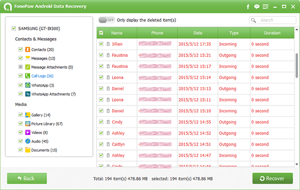This screenshot has width=300, height=190.
Task: Sort by the Name column header
Action: tap(116, 33)
